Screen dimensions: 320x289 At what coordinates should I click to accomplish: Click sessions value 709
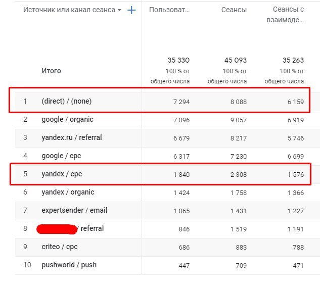coord(241,266)
